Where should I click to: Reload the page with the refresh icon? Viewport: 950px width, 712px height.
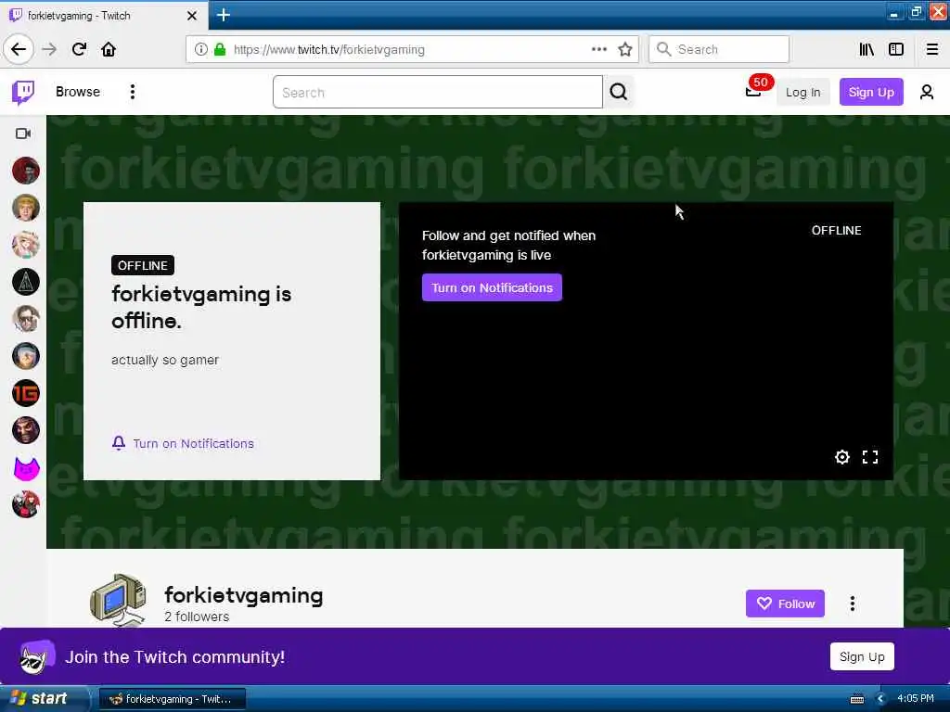(x=80, y=50)
